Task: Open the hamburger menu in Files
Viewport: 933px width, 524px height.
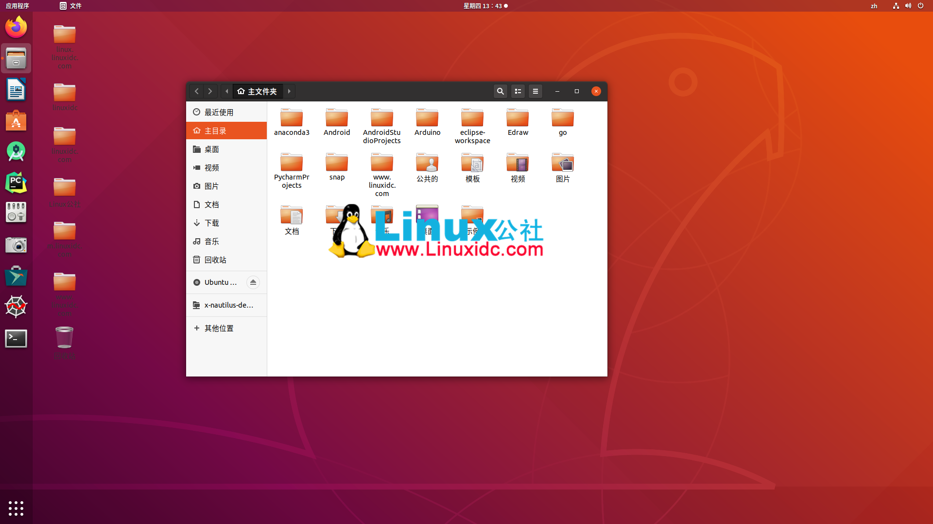Action: tap(536, 91)
